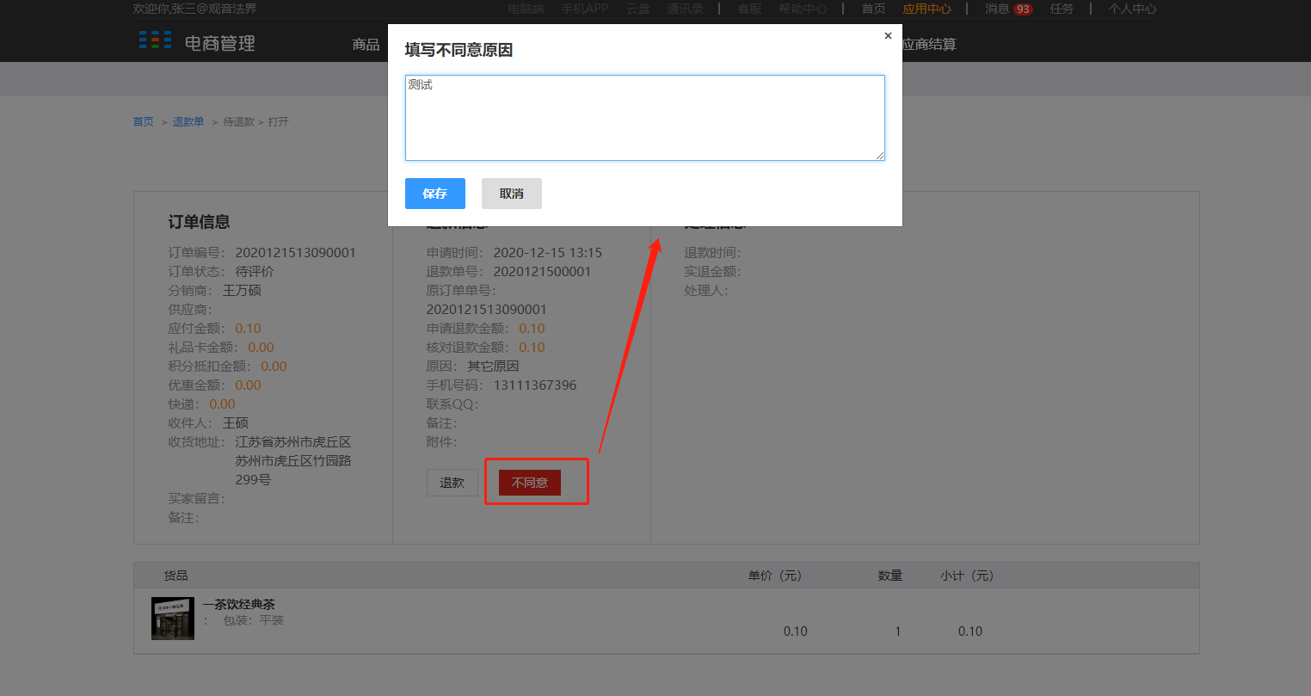This screenshot has height=696, width=1311.
Task: Open the 商品 menu in navigation bar
Action: (366, 44)
